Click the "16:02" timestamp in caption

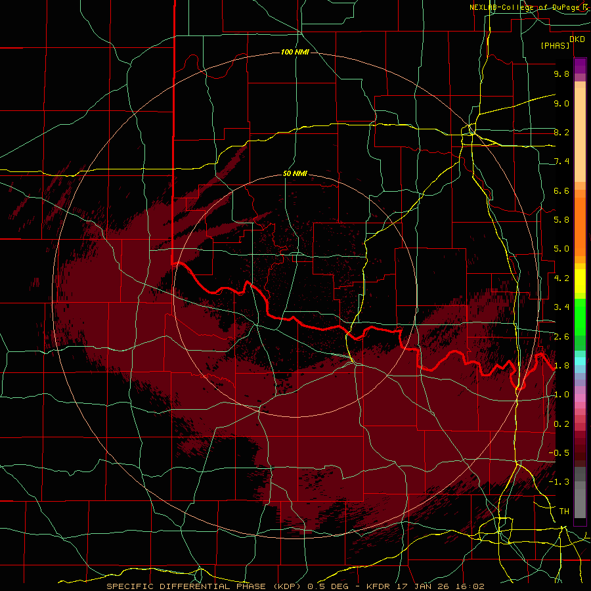tap(471, 586)
